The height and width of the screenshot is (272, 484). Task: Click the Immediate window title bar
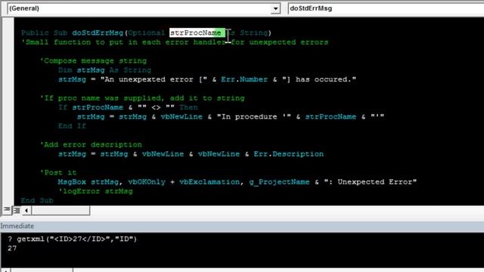tap(242, 226)
